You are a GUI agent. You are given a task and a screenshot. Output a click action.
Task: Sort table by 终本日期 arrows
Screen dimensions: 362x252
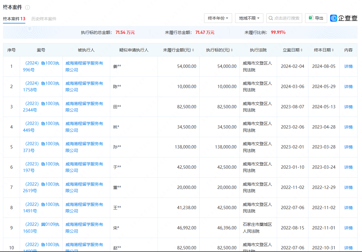point(333,50)
